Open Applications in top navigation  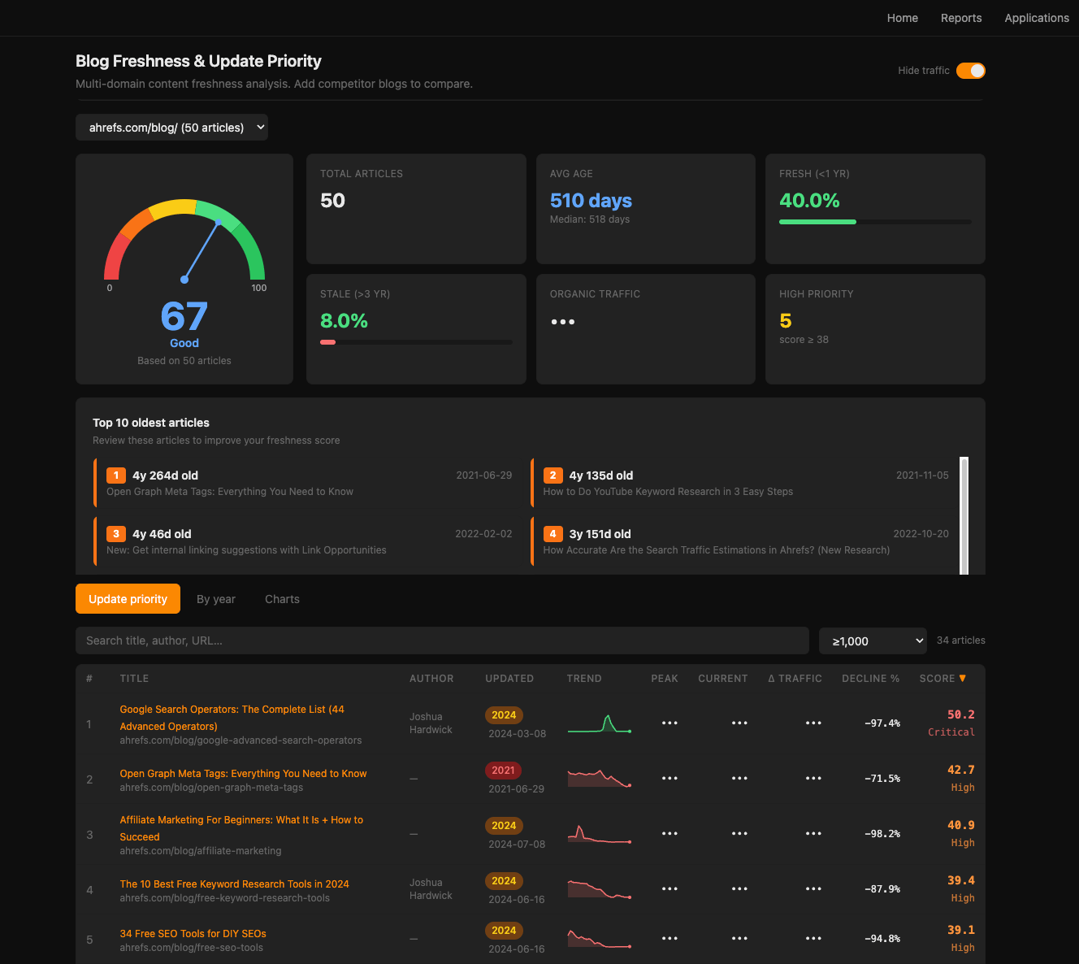[1037, 18]
